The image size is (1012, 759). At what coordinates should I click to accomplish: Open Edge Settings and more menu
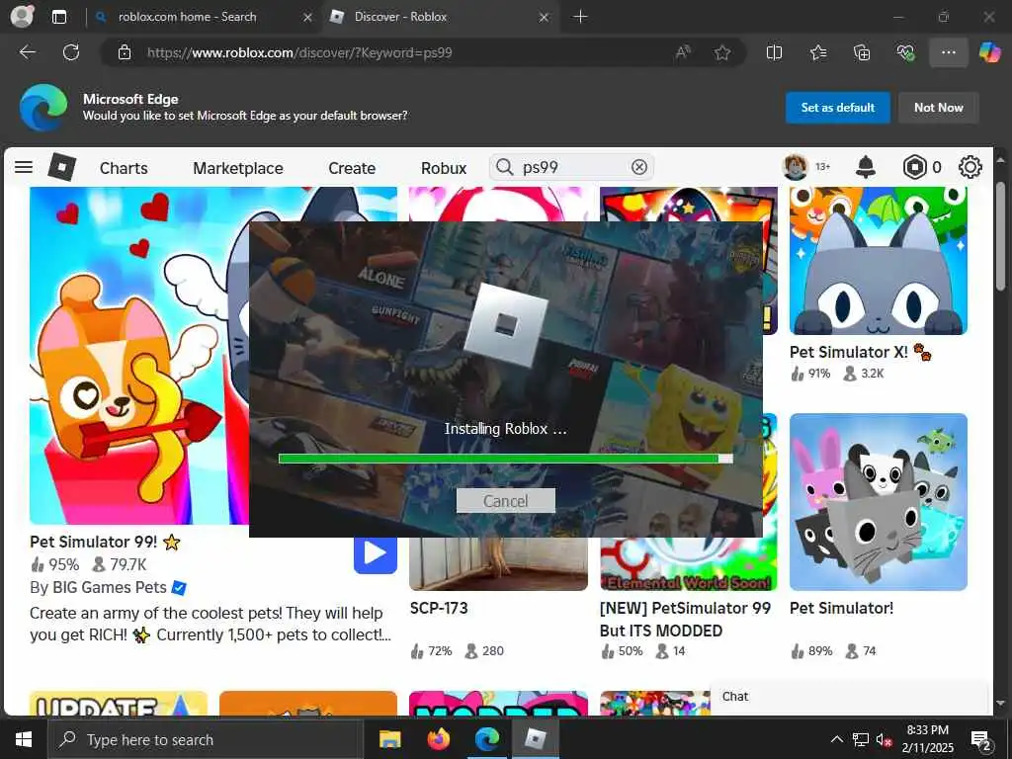948,52
